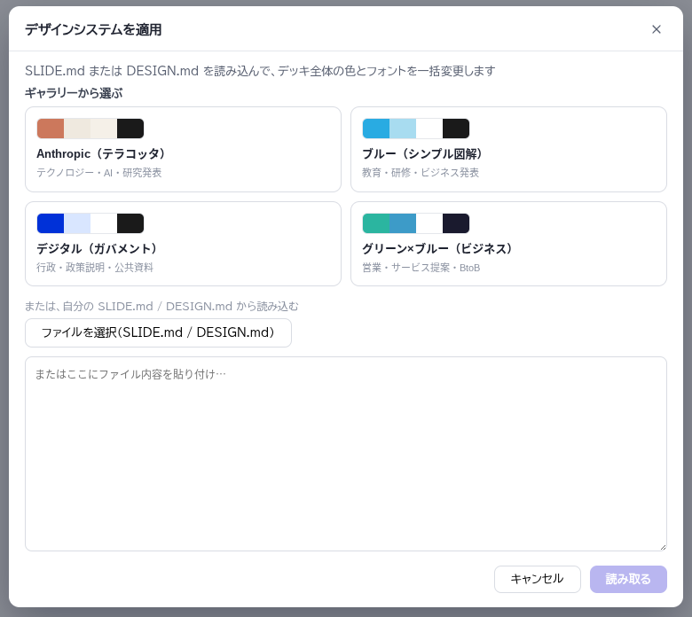Click the teal green swatch in グリーン×ブルー card
The height and width of the screenshot is (617, 692).
coord(376,223)
